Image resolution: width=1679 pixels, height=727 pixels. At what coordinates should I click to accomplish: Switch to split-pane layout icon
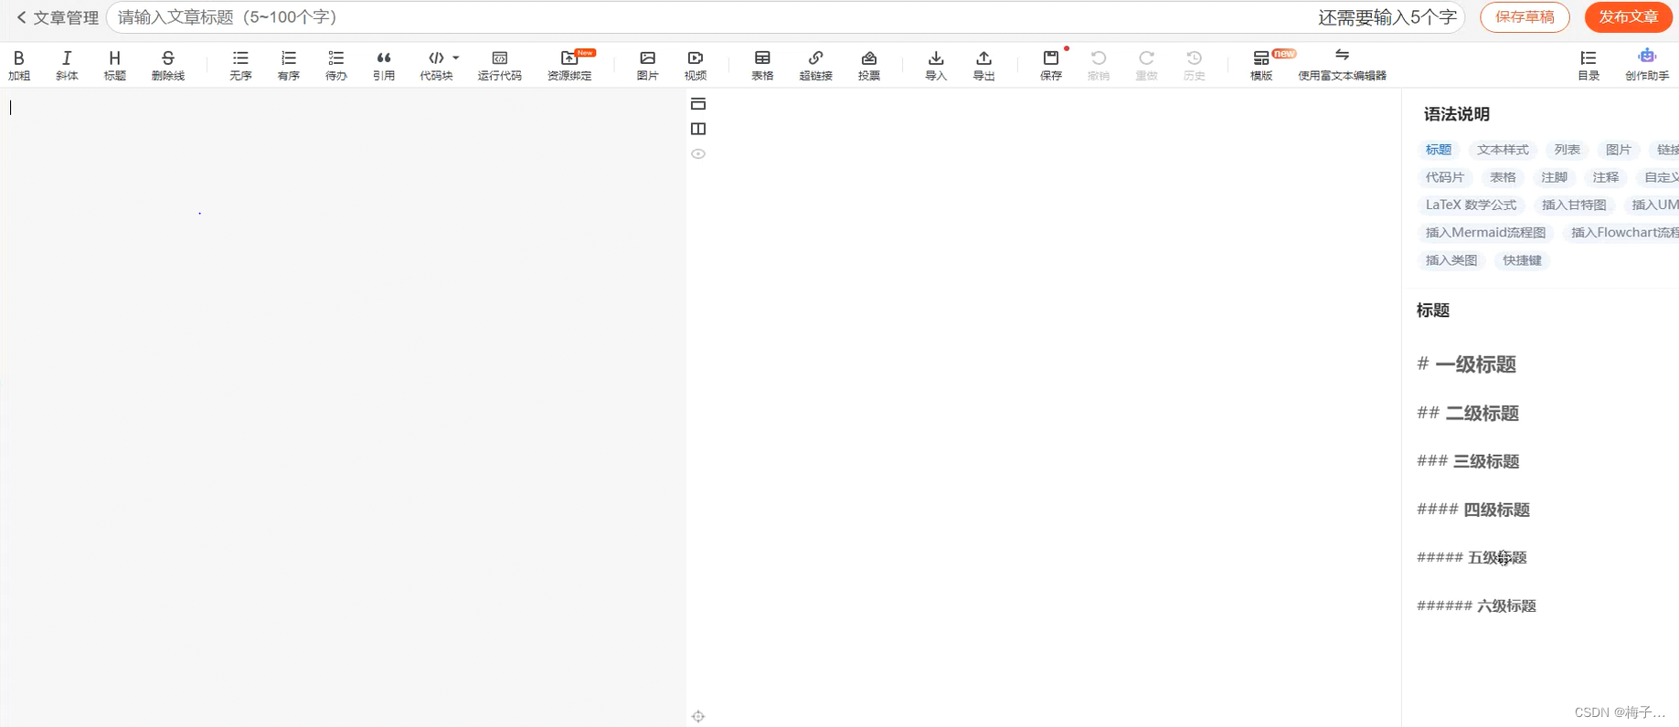pos(698,129)
